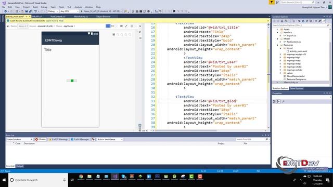Open the Nexus device dropdown in designer
Viewport: 333px width, 187px height.
point(23,26)
